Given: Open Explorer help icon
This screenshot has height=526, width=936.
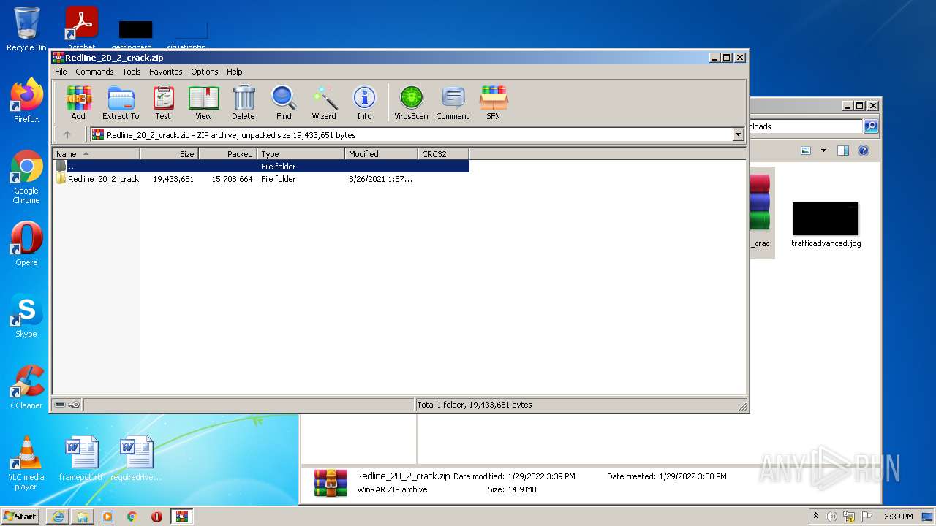Looking at the screenshot, I should point(863,150).
